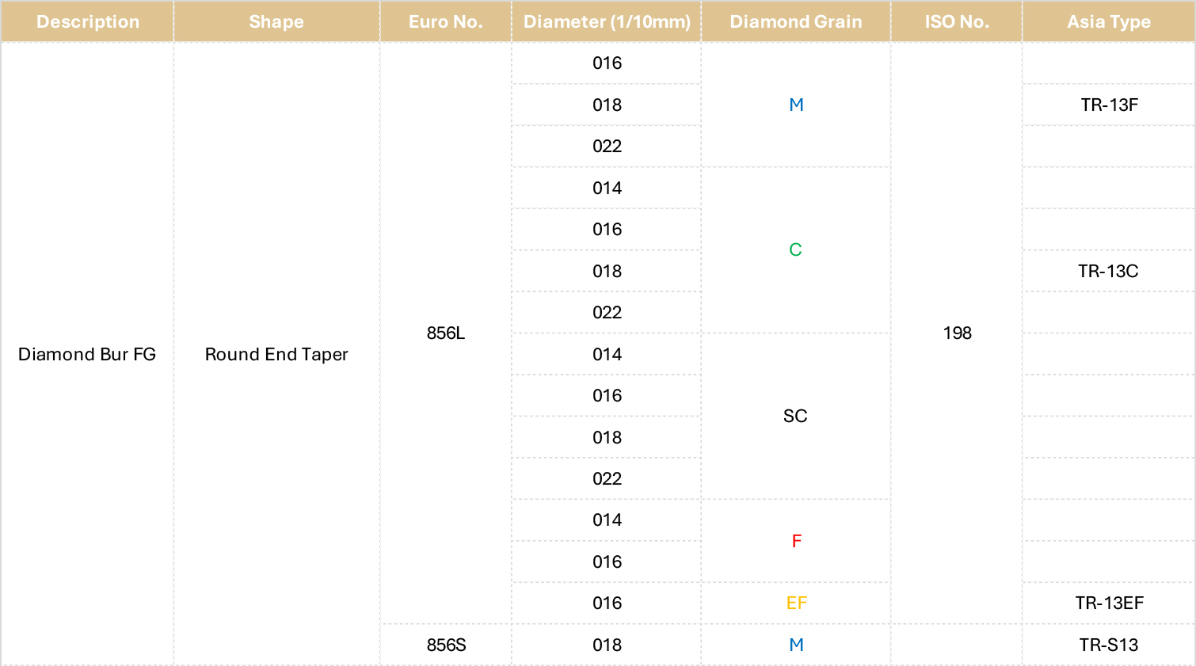Click the Asia Type column header
This screenshot has width=1196, height=666.
point(1109,21)
